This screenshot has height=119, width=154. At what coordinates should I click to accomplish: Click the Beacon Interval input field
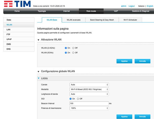coord(89,103)
